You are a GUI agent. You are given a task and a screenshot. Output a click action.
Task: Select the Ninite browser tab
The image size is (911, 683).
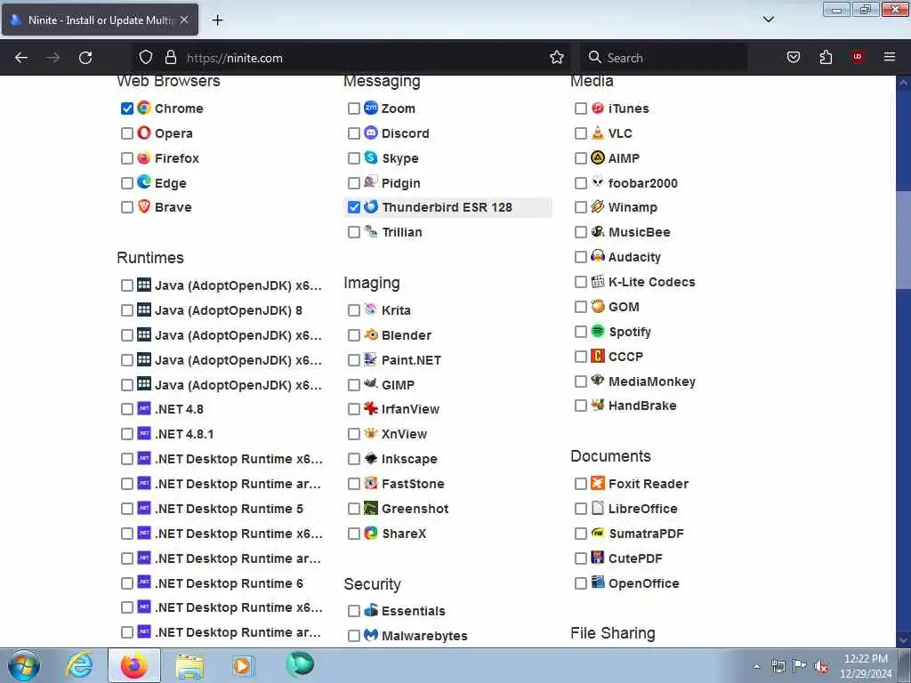(x=100, y=20)
